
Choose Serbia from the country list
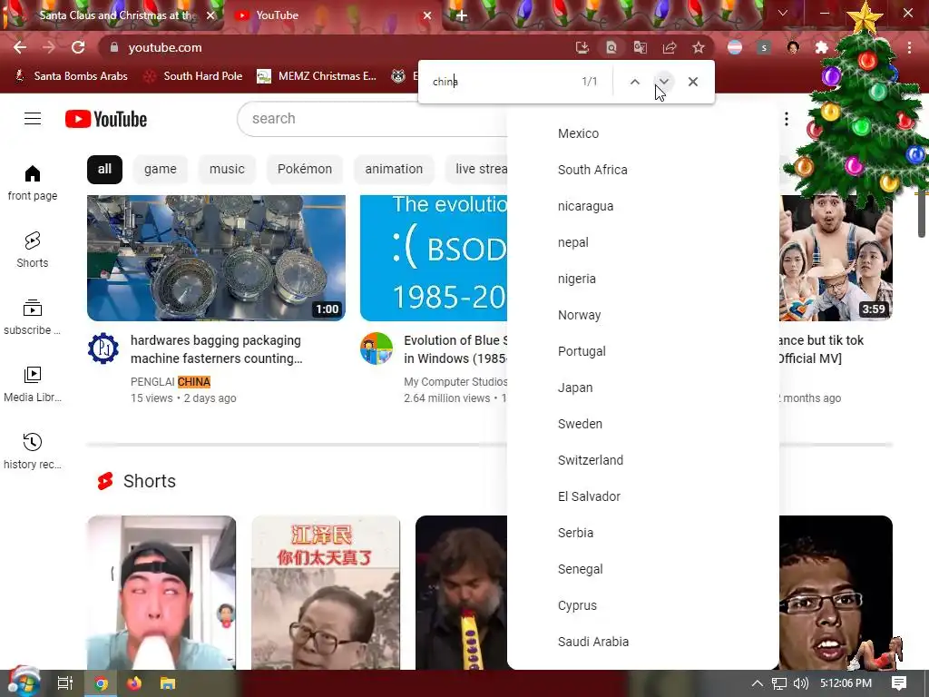[x=643, y=533]
